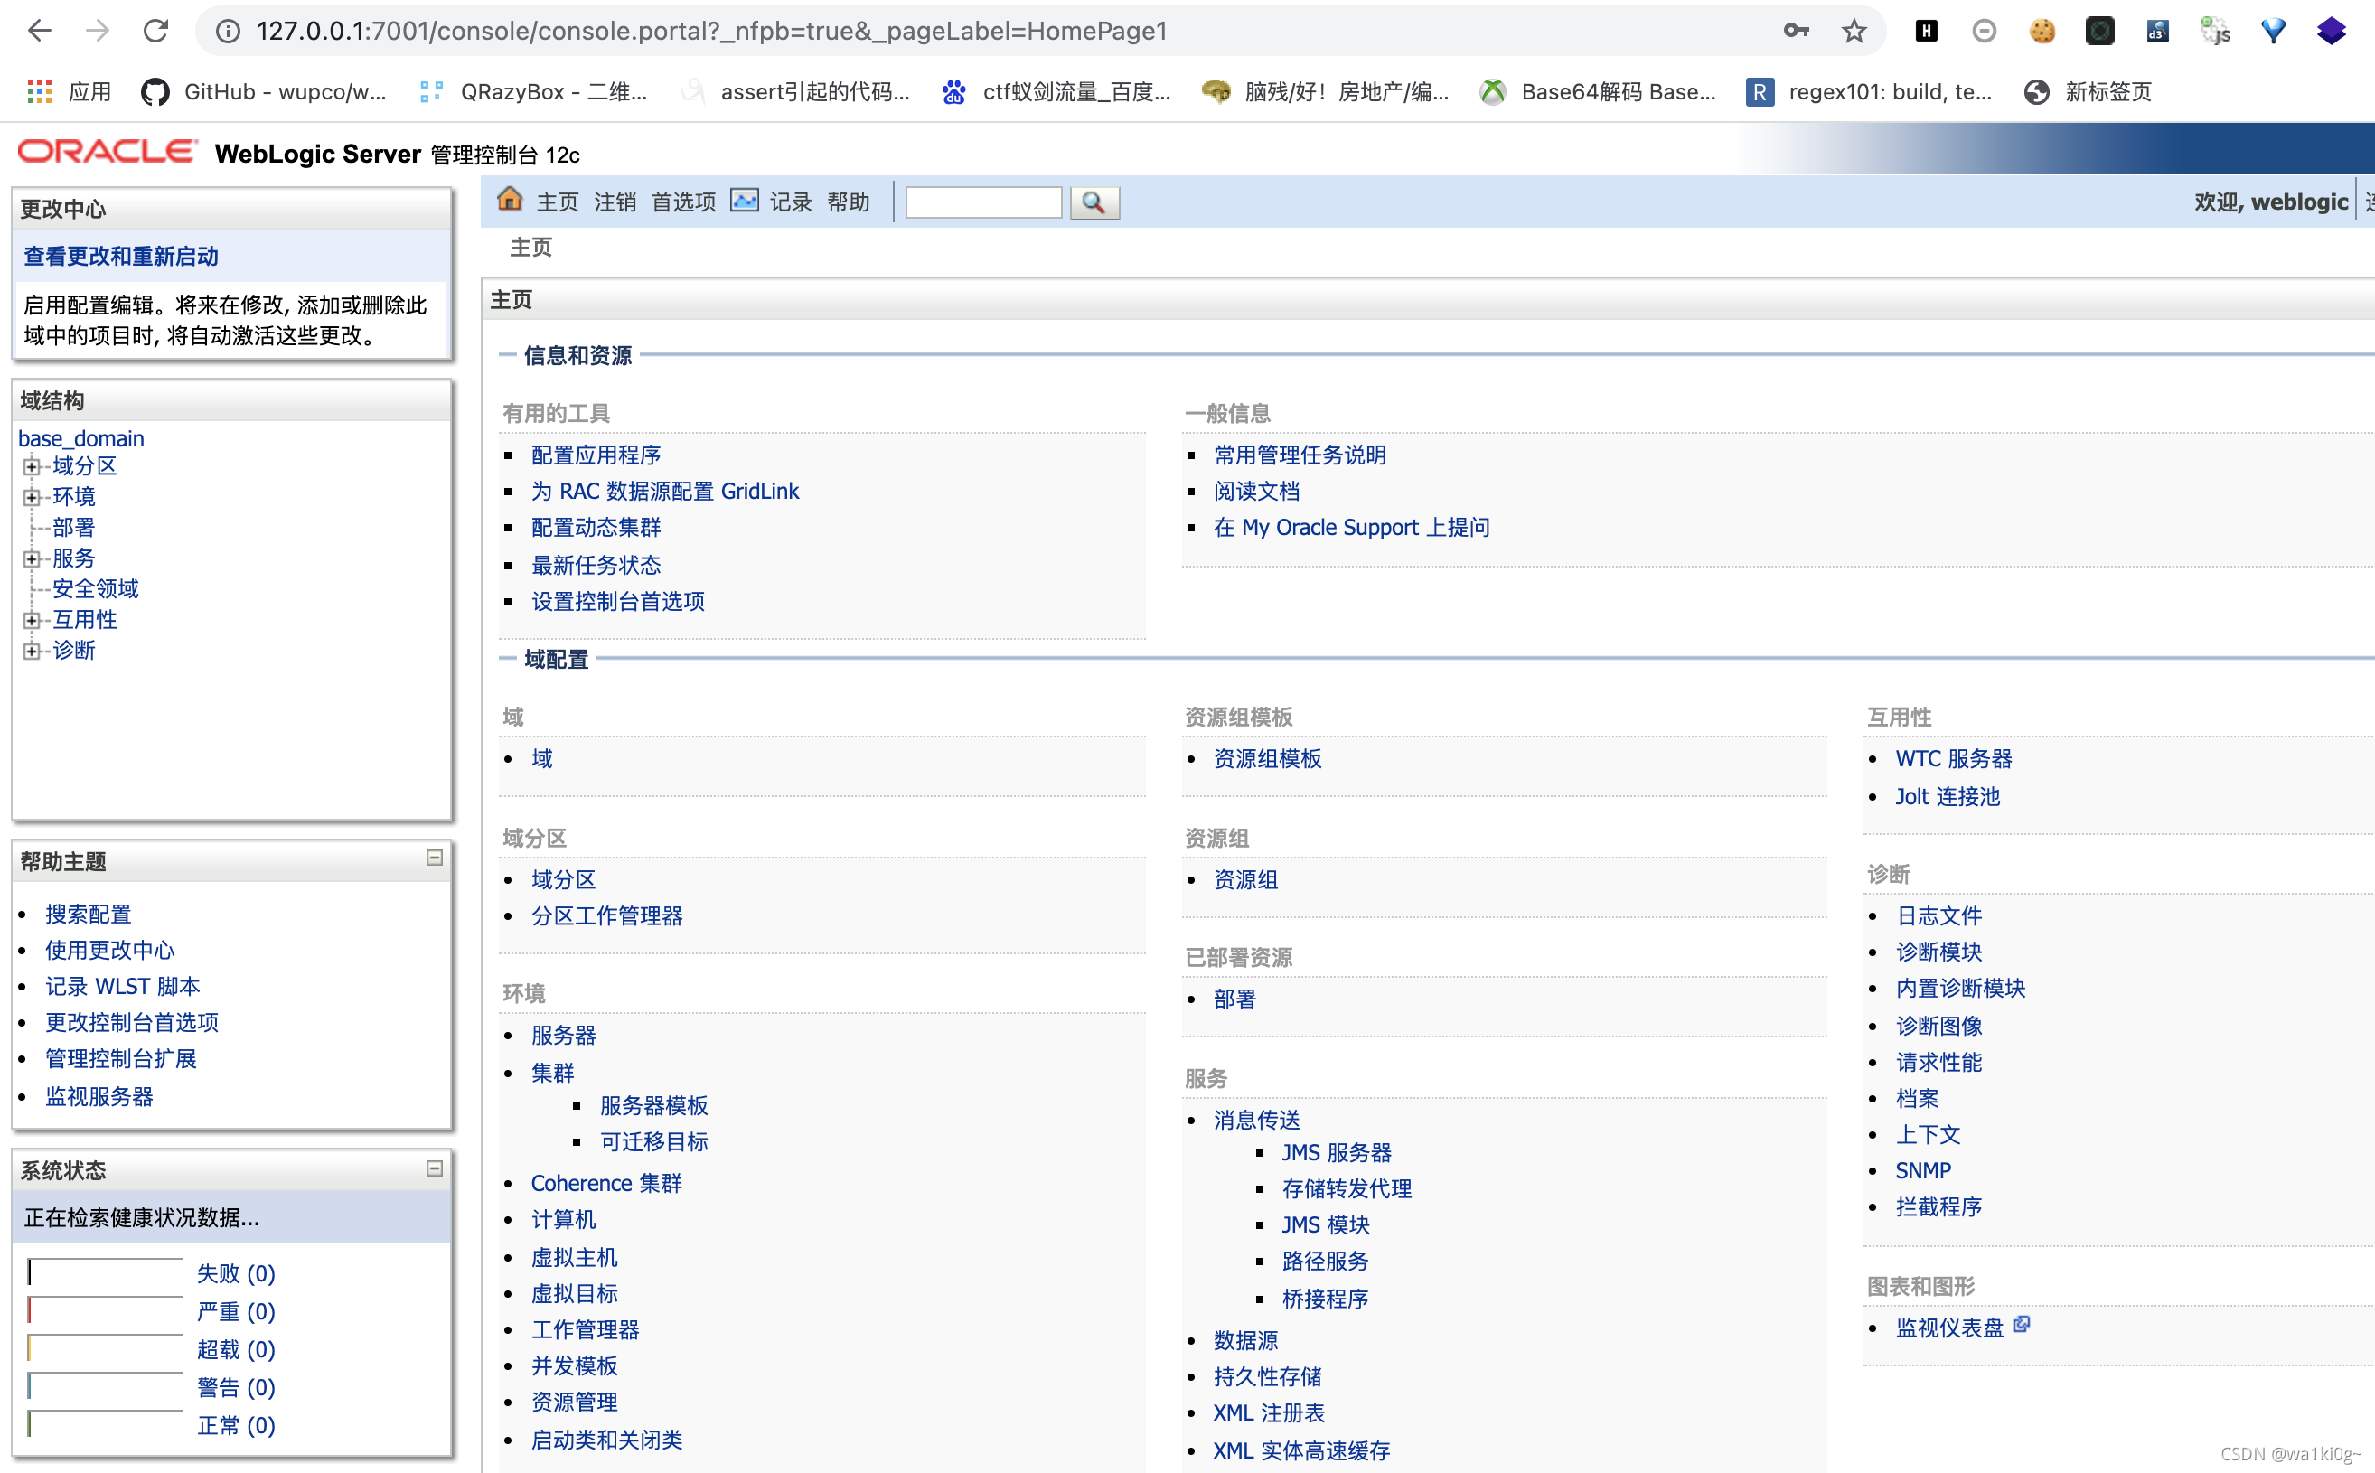Expand the 服务 tree node

click(x=33, y=558)
